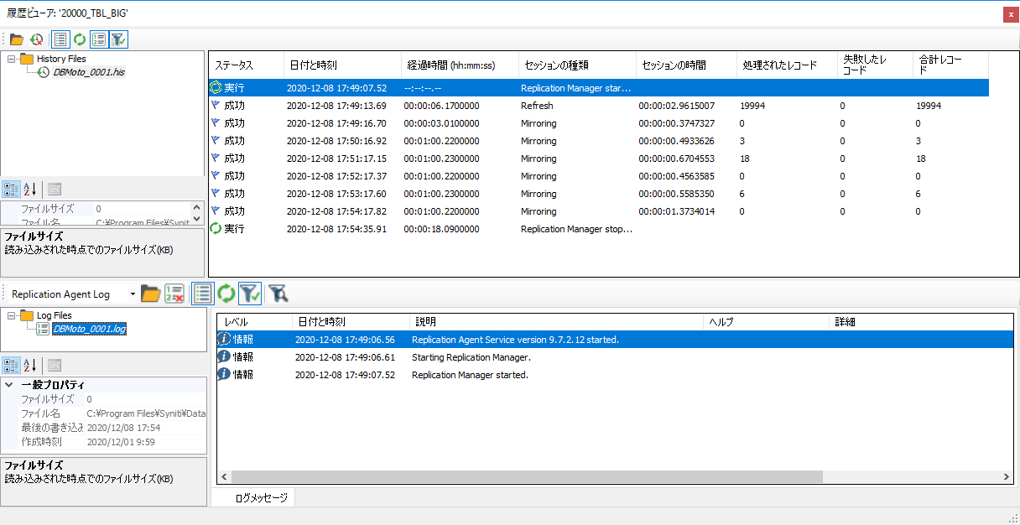Sort by 経過時間 (hh:mm:ss) column

click(x=460, y=65)
